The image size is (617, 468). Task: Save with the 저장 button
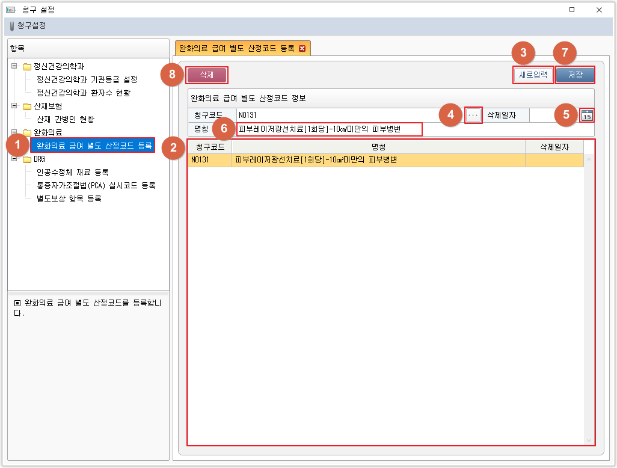(x=575, y=75)
